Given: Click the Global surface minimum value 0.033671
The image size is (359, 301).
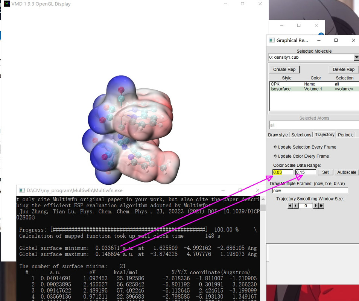Looking at the screenshot, I should 107,248.
